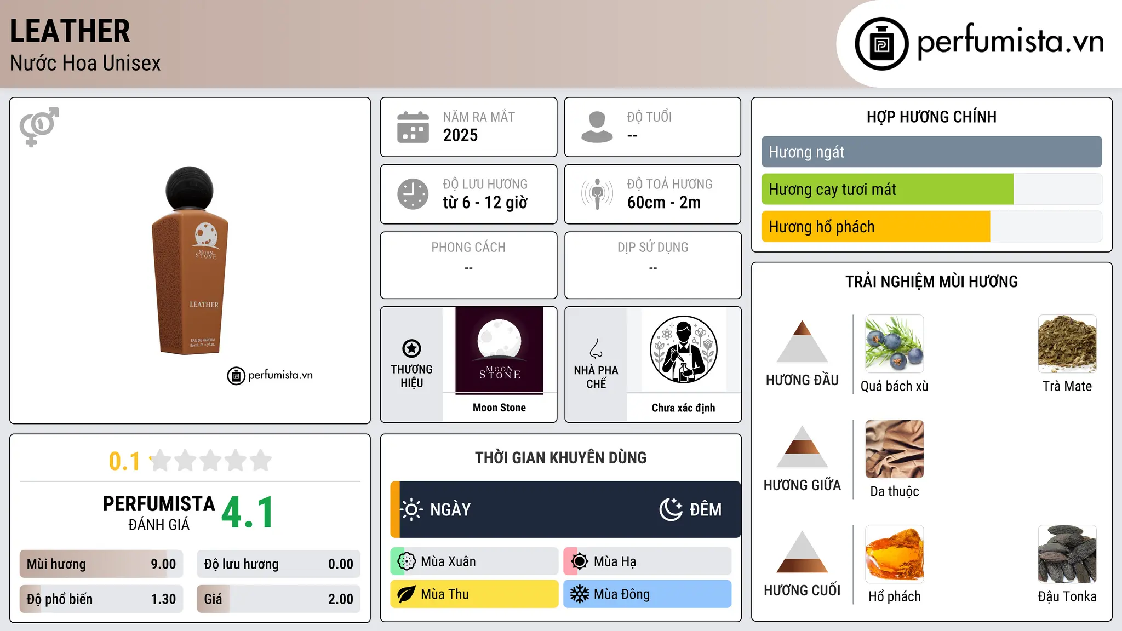Click the Hương đầu pyramid icon
Screen dimensions: 1122x631
[802, 341]
